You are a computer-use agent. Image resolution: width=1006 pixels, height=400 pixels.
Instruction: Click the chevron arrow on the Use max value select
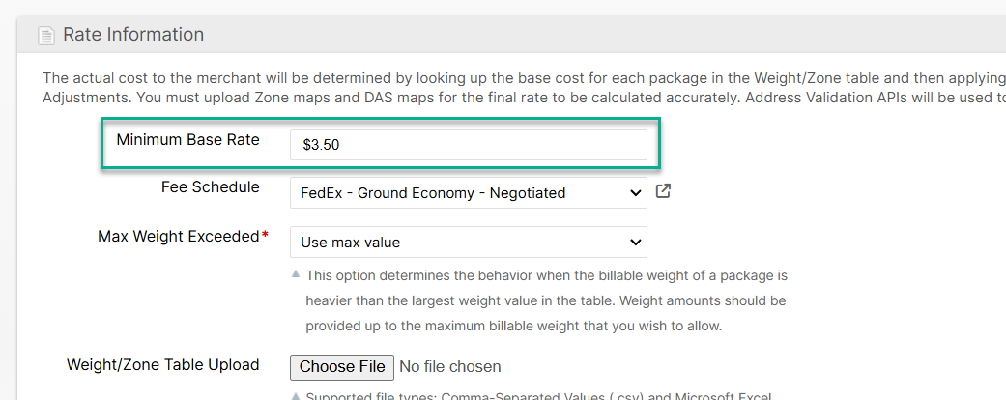(x=635, y=242)
